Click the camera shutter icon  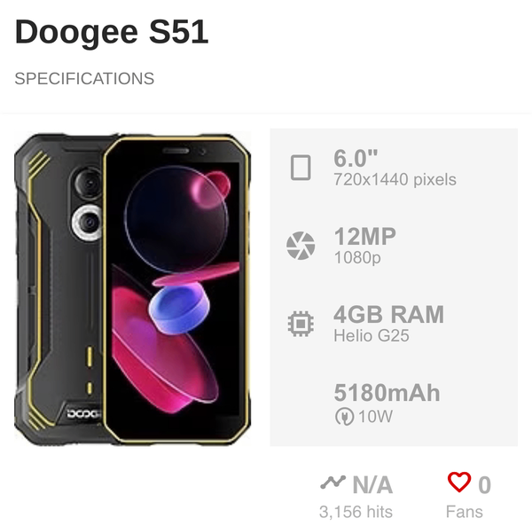301,245
